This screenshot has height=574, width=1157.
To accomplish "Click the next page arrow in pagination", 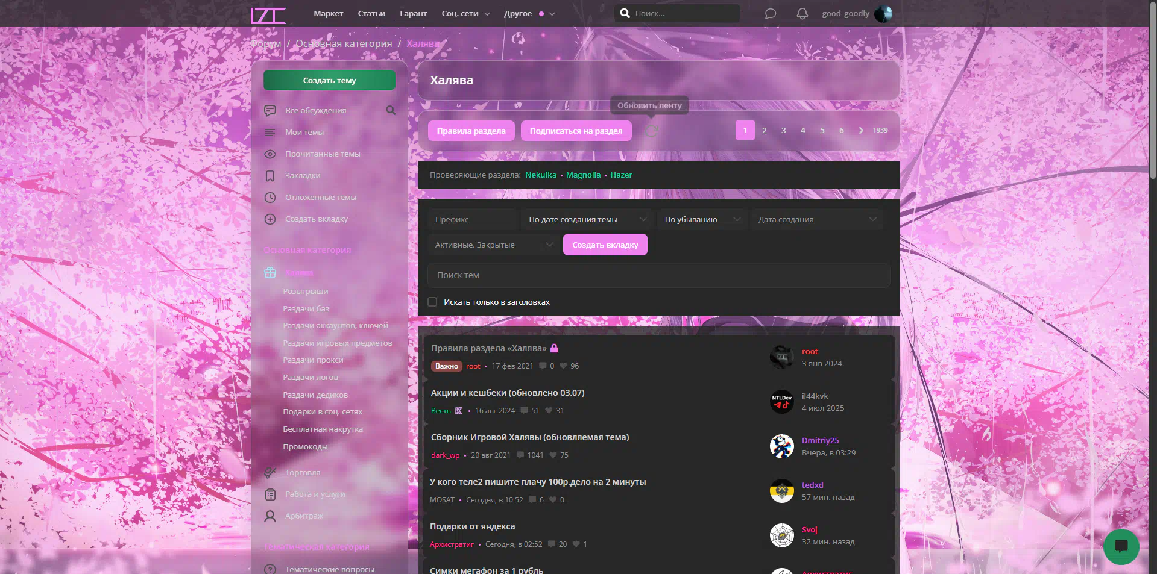I will [861, 130].
